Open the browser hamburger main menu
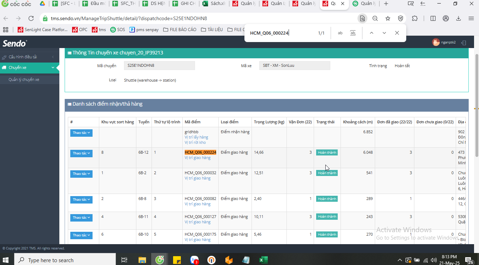This screenshot has width=479, height=265. [471, 18]
